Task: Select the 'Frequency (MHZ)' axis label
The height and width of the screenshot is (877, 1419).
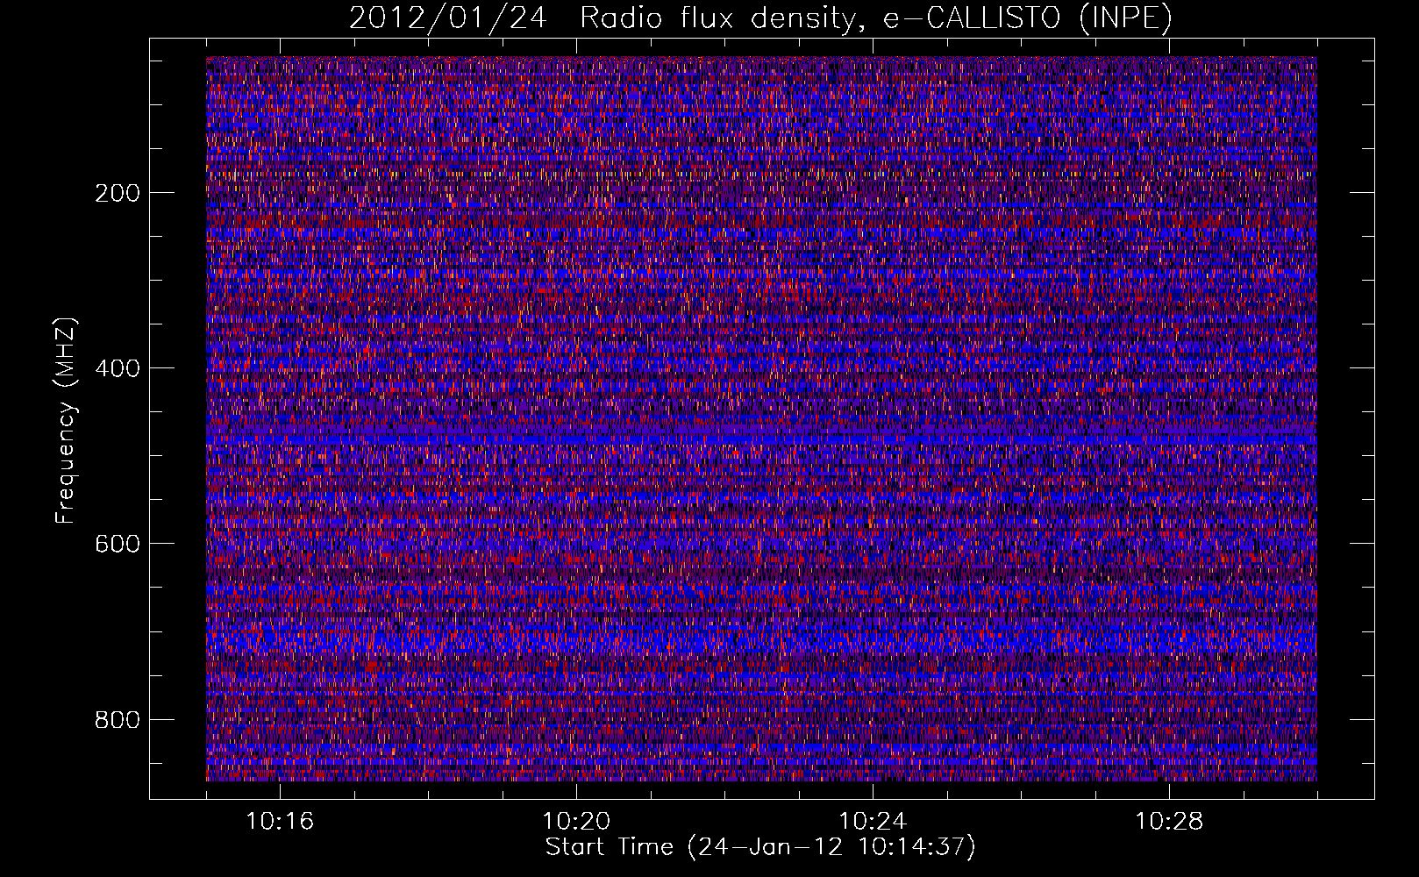Action: (65, 420)
